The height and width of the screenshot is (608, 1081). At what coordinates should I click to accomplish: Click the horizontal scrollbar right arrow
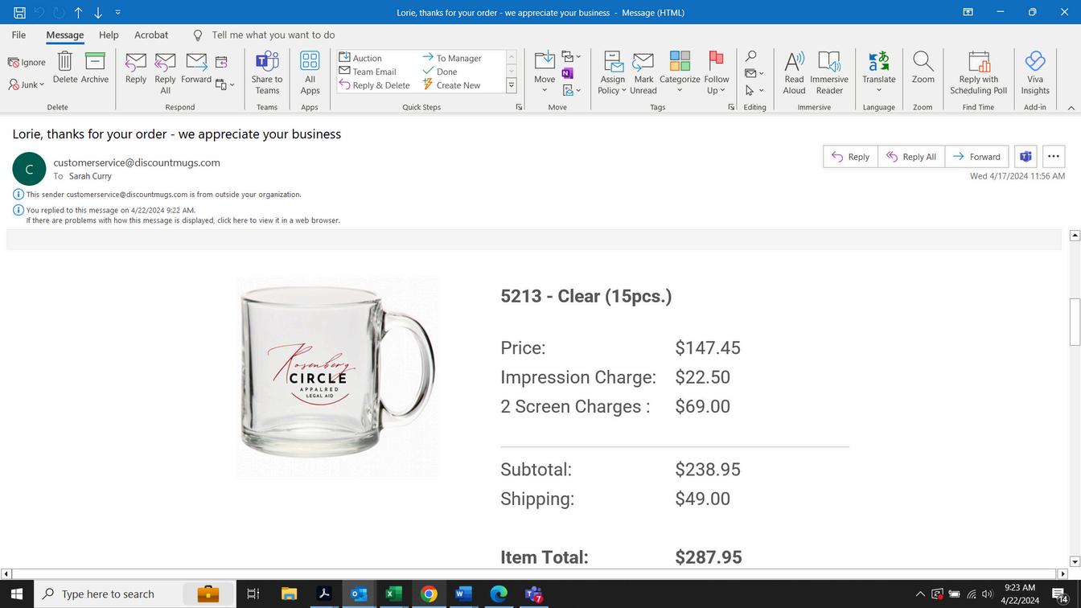pos(1063,573)
